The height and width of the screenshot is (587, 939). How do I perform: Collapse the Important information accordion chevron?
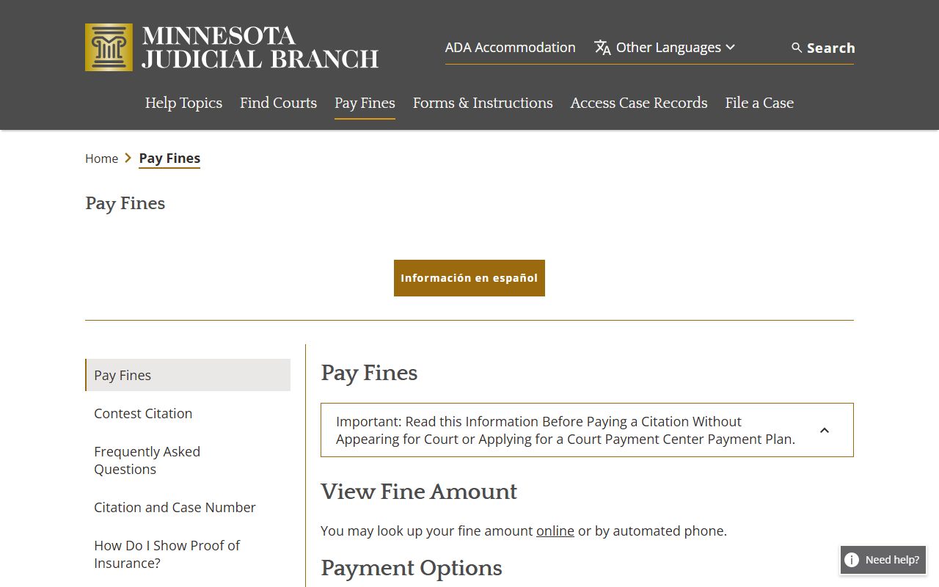825,430
